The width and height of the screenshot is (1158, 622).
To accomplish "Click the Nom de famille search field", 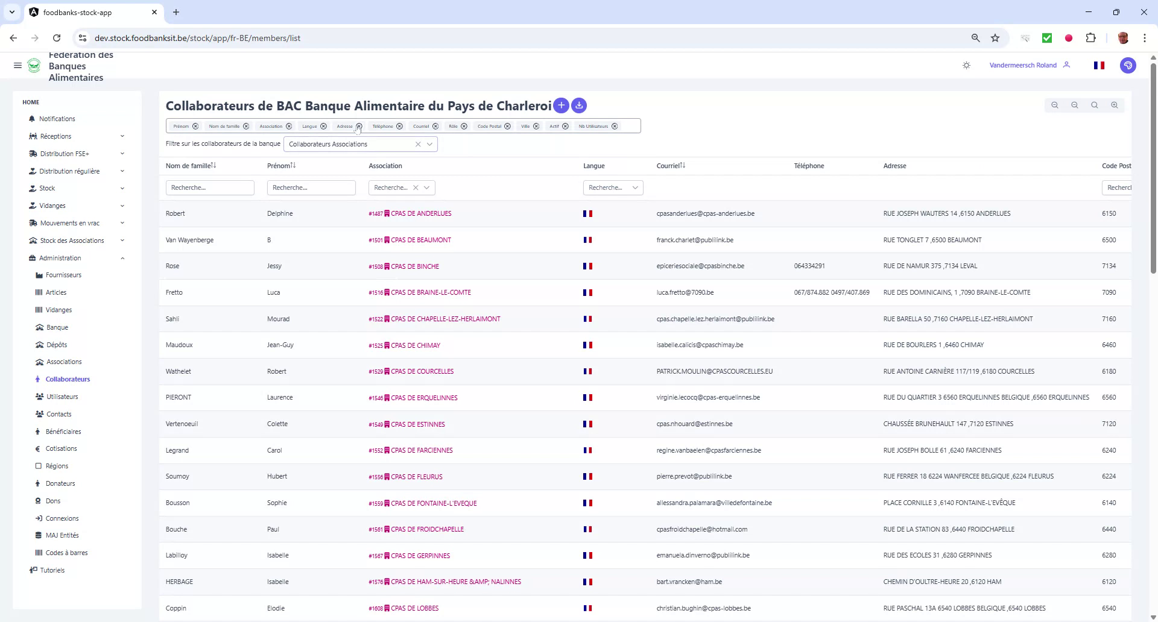I will point(210,187).
